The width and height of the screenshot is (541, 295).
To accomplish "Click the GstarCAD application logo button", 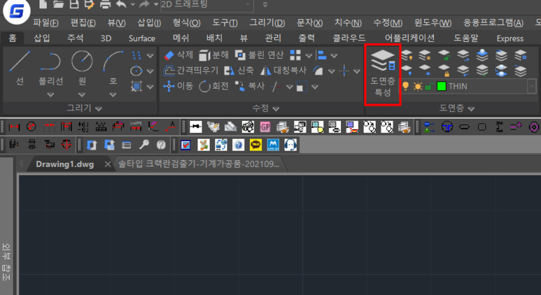I will [17, 11].
